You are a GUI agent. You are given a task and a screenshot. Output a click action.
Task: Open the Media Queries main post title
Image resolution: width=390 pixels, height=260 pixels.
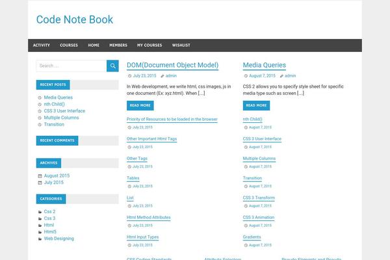pyautogui.click(x=265, y=65)
